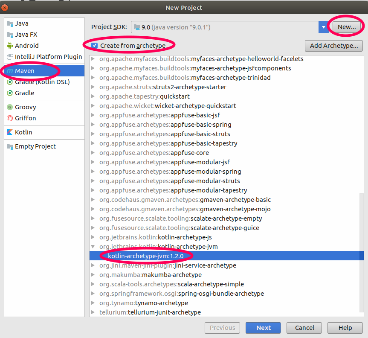Image resolution: width=368 pixels, height=338 pixels.
Task: Select kotlin-archetype-jvm:1.2.0 version row
Action: pyautogui.click(x=226, y=256)
